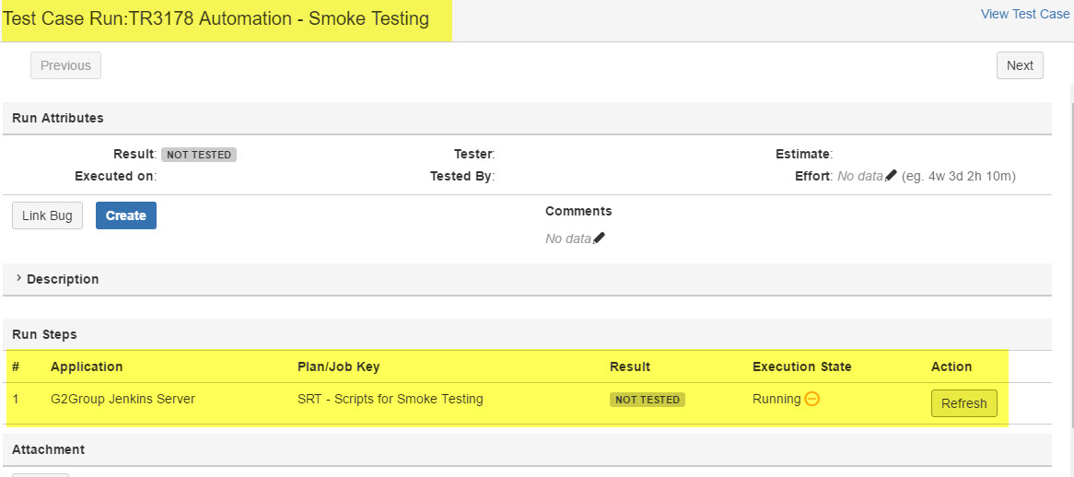
Task: Click the blue Create button
Action: coord(126,215)
